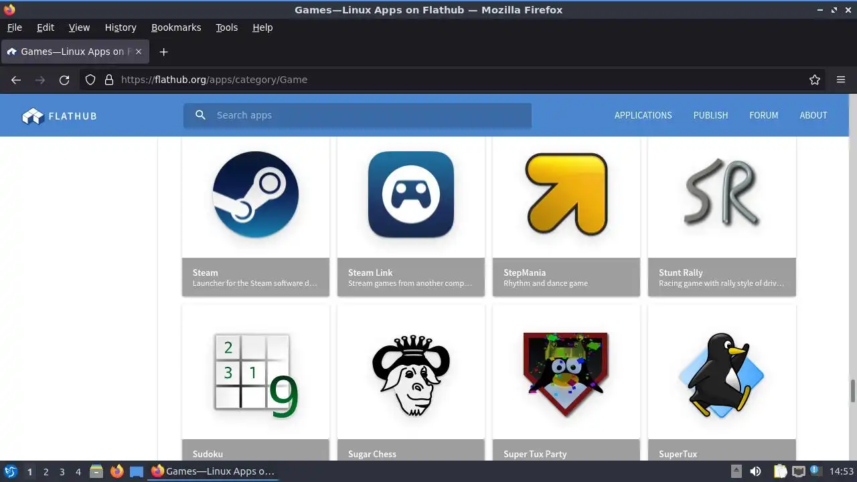This screenshot has width=857, height=482.
Task: Open the Edit menu
Action: click(46, 27)
